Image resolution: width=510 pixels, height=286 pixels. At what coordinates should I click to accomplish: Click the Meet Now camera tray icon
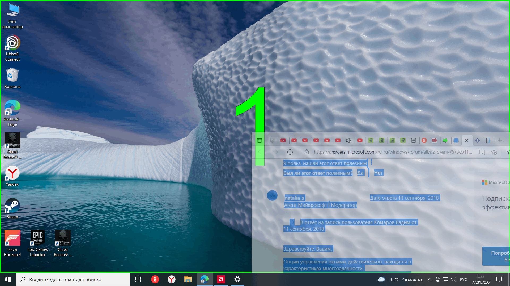438,279
